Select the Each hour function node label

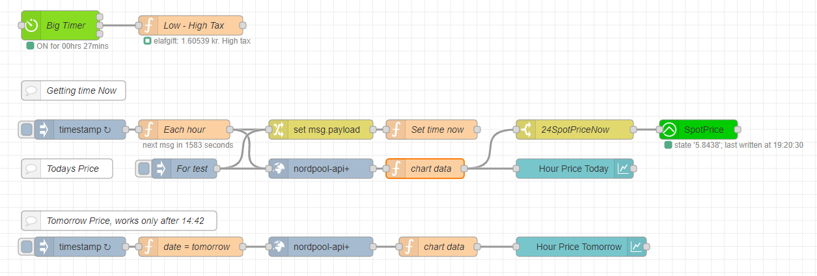(x=184, y=130)
